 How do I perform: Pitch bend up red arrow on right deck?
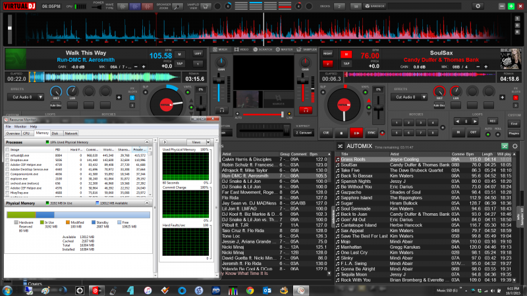tap(369, 101)
